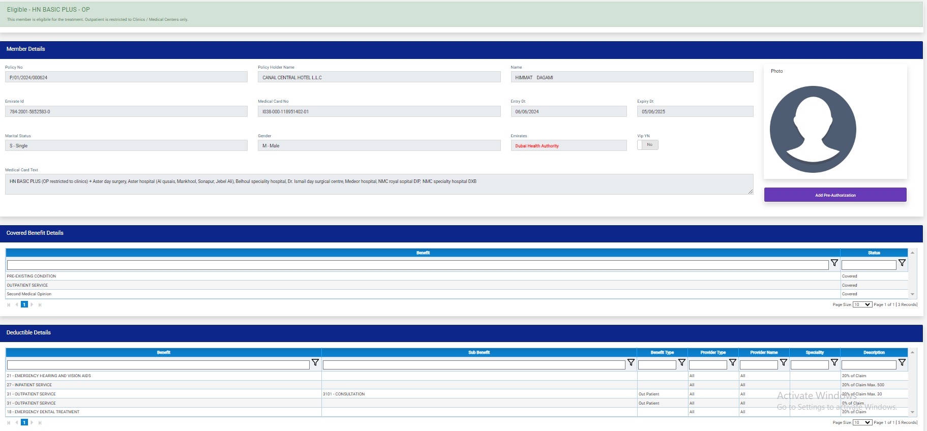
Task: Toggle the Vip YN switch
Action: pyautogui.click(x=647, y=145)
